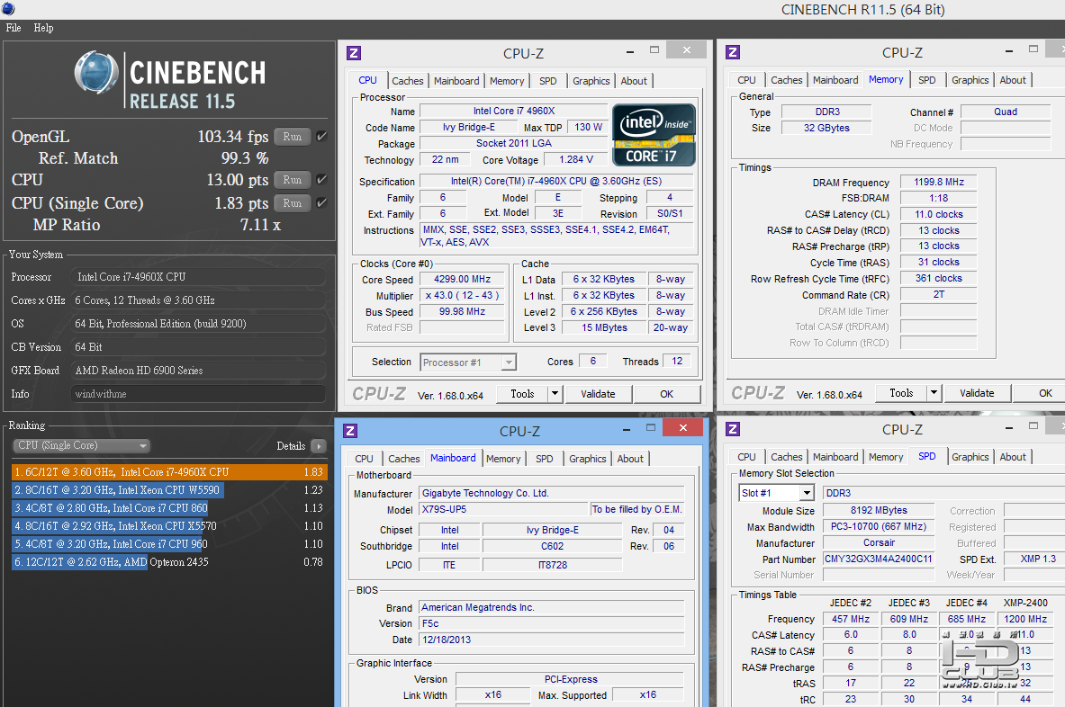Viewport: 1065px width, 707px height.
Task: Switch to CPU tab in Memory window
Action: click(746, 80)
